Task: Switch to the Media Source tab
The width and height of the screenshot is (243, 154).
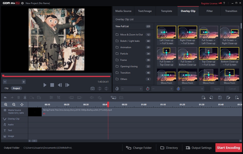Action: pos(123,11)
